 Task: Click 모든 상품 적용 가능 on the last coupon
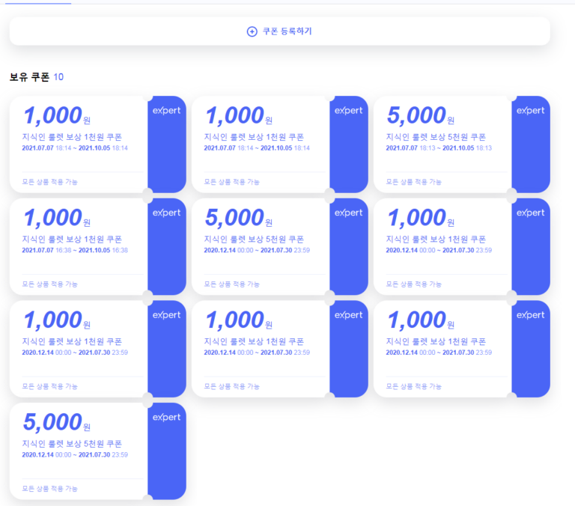tap(49, 489)
